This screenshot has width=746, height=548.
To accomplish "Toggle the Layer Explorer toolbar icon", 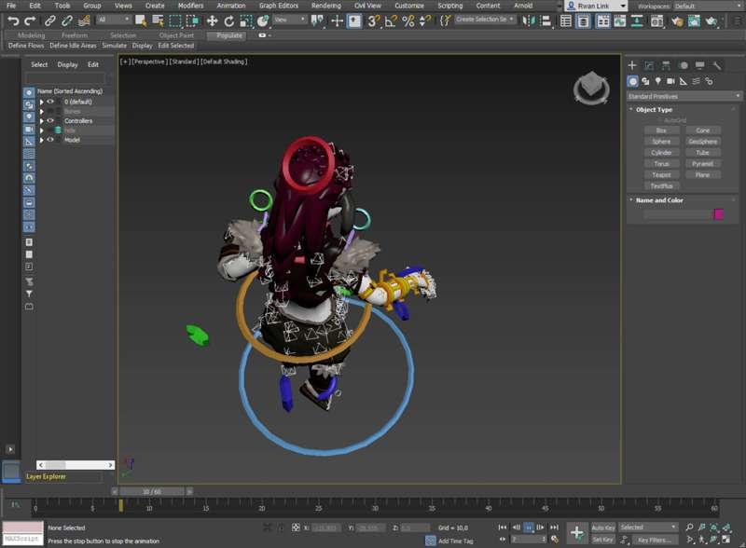I will (583, 21).
